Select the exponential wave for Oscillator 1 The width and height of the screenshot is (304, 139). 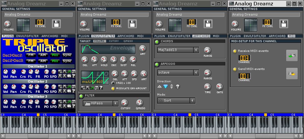(64, 76)
